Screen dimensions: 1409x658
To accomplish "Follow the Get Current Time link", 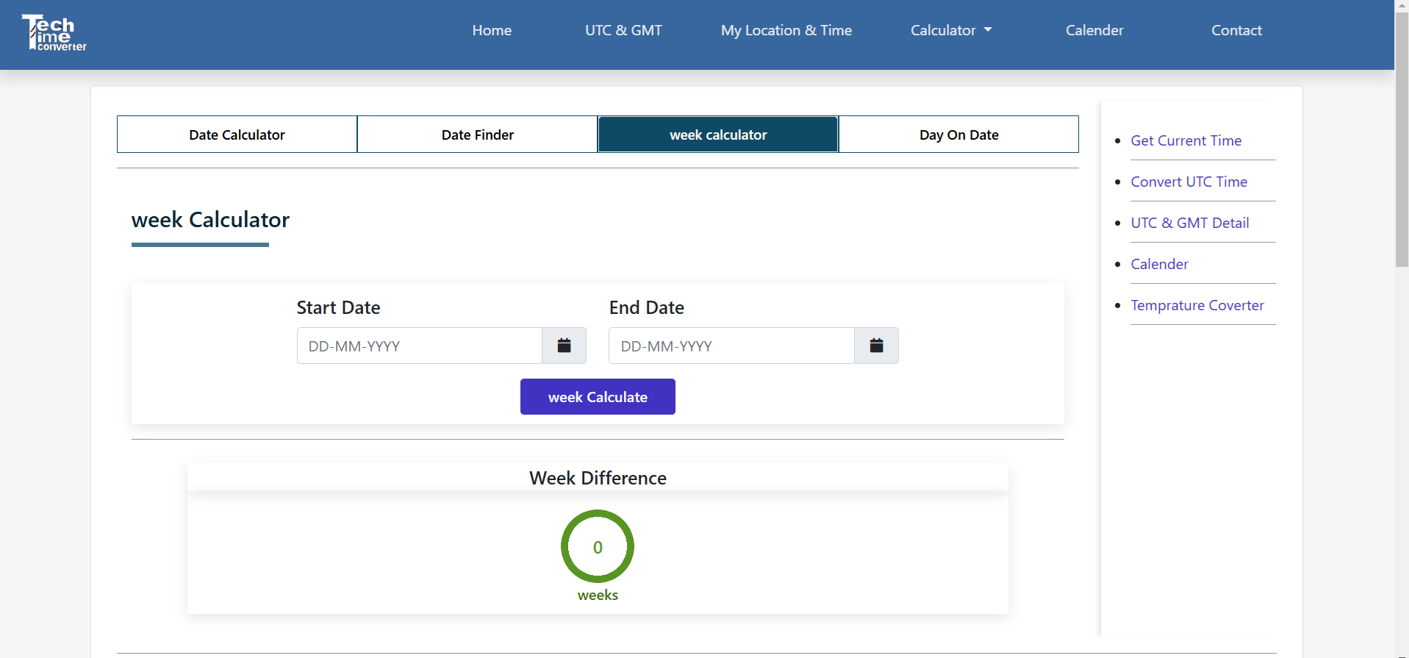I will 1186,140.
